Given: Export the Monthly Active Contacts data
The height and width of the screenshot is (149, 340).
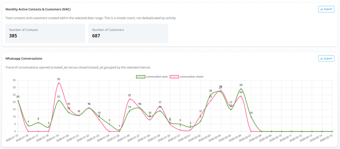Looking at the screenshot, I should pos(326,9).
